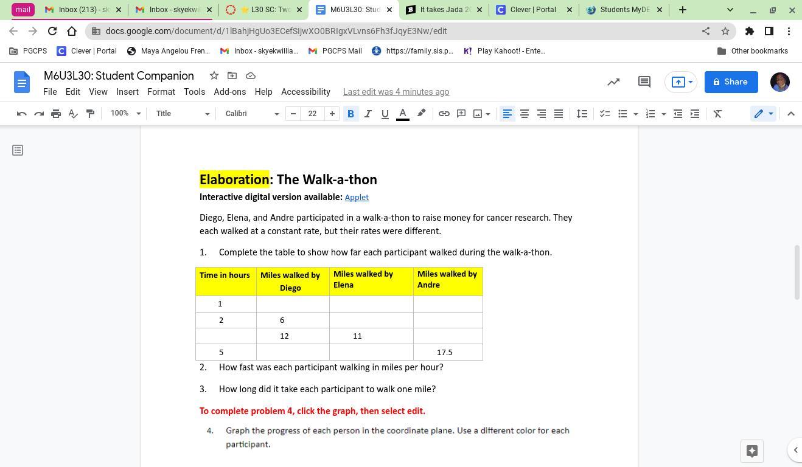Open the document outline panel

[x=18, y=150]
